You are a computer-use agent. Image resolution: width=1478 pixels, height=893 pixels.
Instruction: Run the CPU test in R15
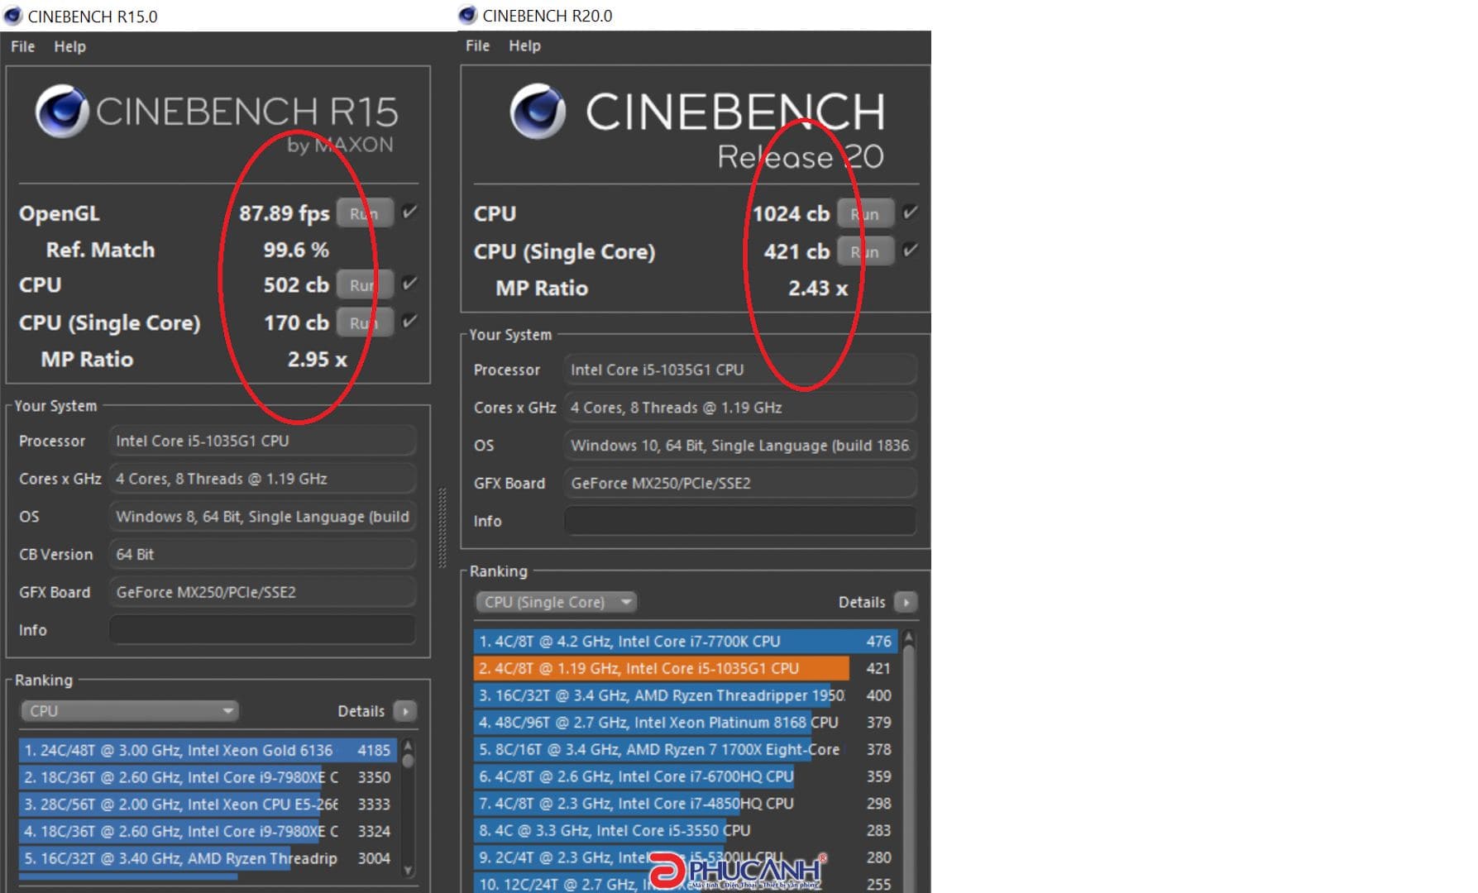364,284
